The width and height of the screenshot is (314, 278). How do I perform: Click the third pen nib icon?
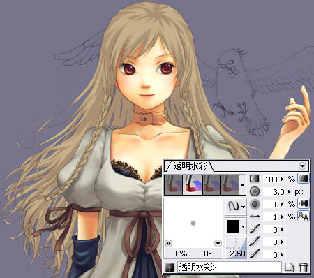tap(255, 254)
